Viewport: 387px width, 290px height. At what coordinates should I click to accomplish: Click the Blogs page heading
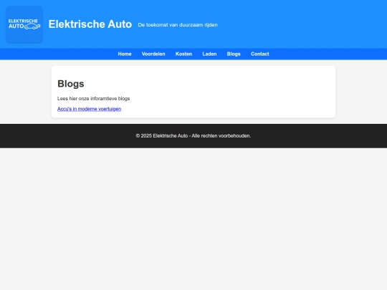pyautogui.click(x=71, y=84)
